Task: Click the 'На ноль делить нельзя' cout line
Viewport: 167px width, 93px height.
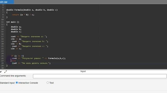Action: (31, 63)
